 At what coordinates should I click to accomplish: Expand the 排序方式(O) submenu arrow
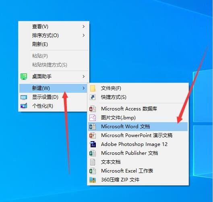[x=83, y=35]
